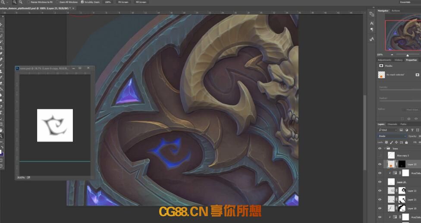Open the top collapsed panel icon in dock
Image resolution: width=421 pixels, height=223 pixels.
371,14
